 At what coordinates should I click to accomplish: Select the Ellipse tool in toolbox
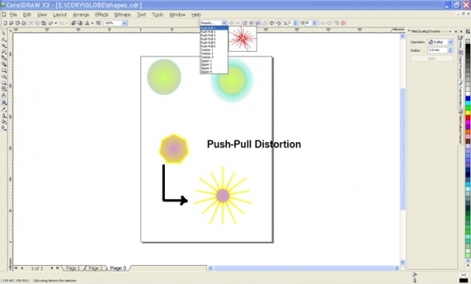[x=4, y=77]
